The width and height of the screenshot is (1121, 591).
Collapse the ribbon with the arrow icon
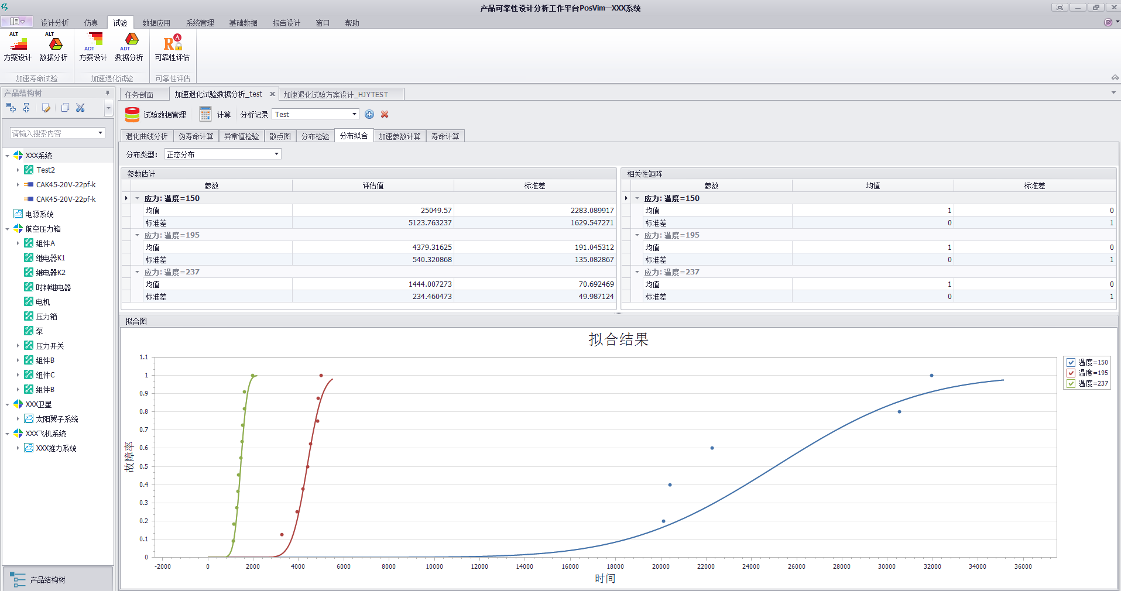1115,77
